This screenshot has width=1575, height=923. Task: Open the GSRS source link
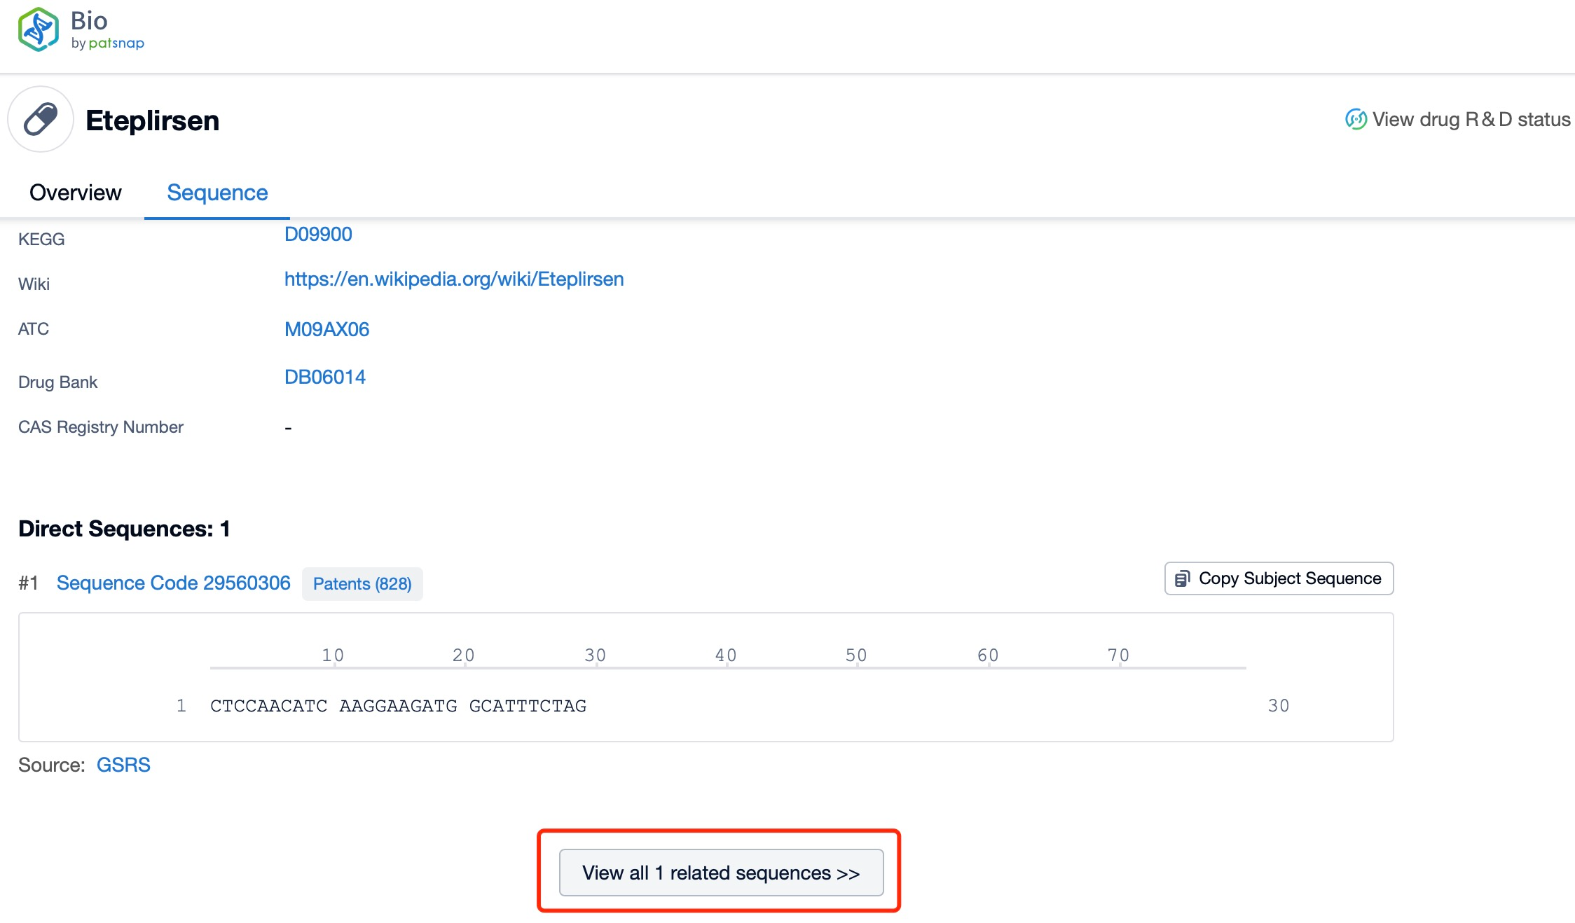tap(123, 765)
